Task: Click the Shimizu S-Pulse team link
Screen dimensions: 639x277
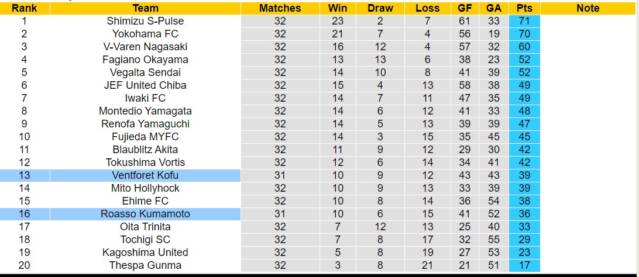Action: (145, 21)
